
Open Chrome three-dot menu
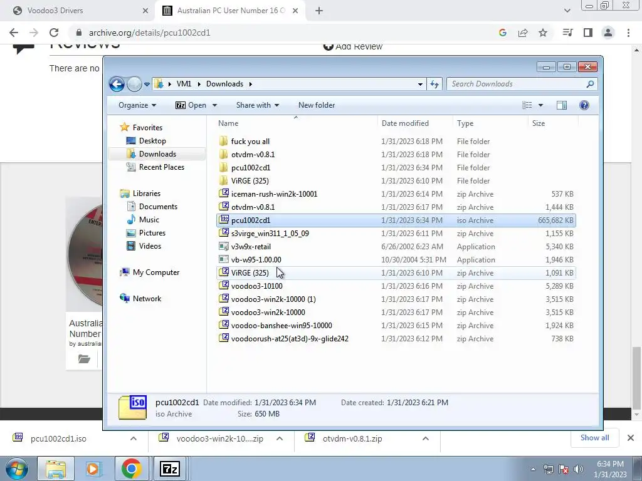(x=628, y=33)
